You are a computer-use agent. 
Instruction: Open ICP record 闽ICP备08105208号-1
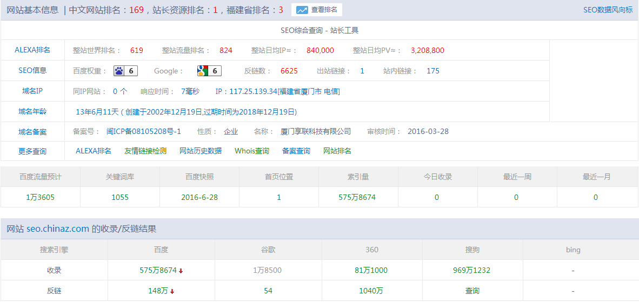[x=144, y=131]
